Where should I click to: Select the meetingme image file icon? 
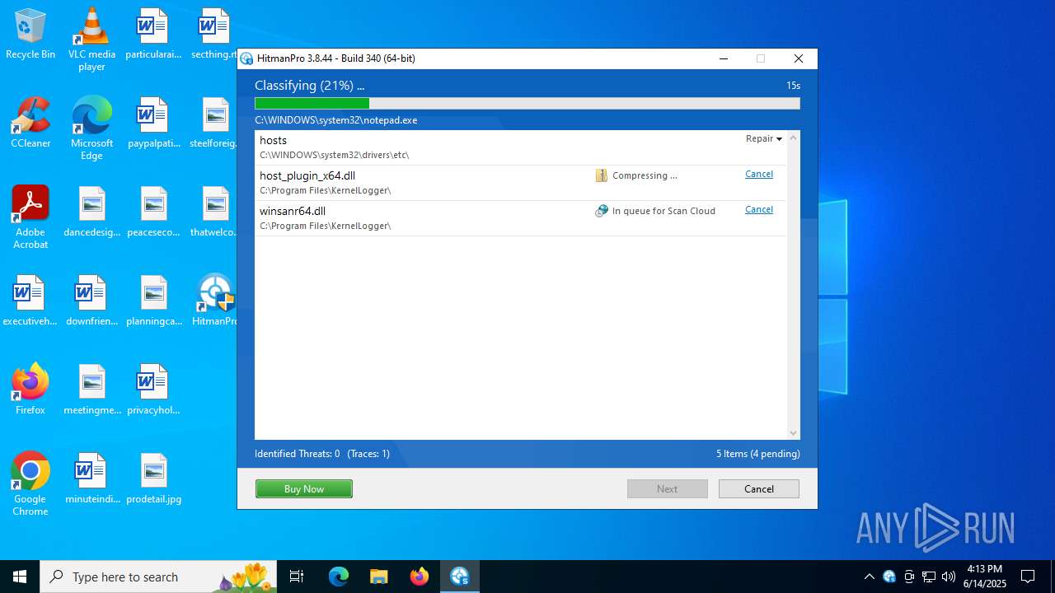91,390
